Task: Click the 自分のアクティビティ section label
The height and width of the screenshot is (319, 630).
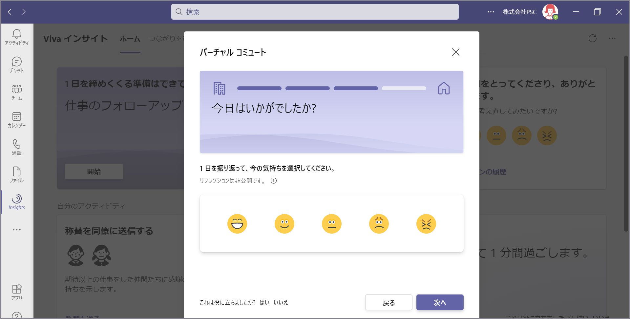Action: (x=91, y=206)
